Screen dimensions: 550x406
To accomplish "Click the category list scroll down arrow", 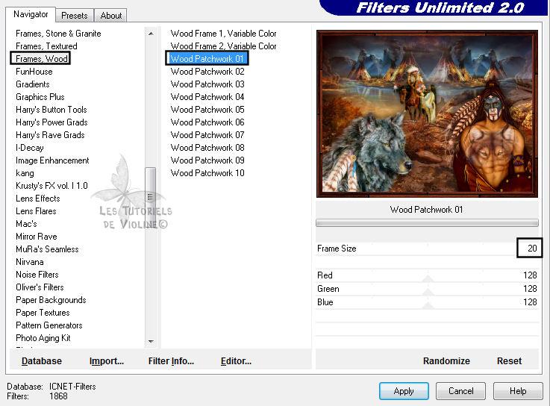I will tap(151, 341).
